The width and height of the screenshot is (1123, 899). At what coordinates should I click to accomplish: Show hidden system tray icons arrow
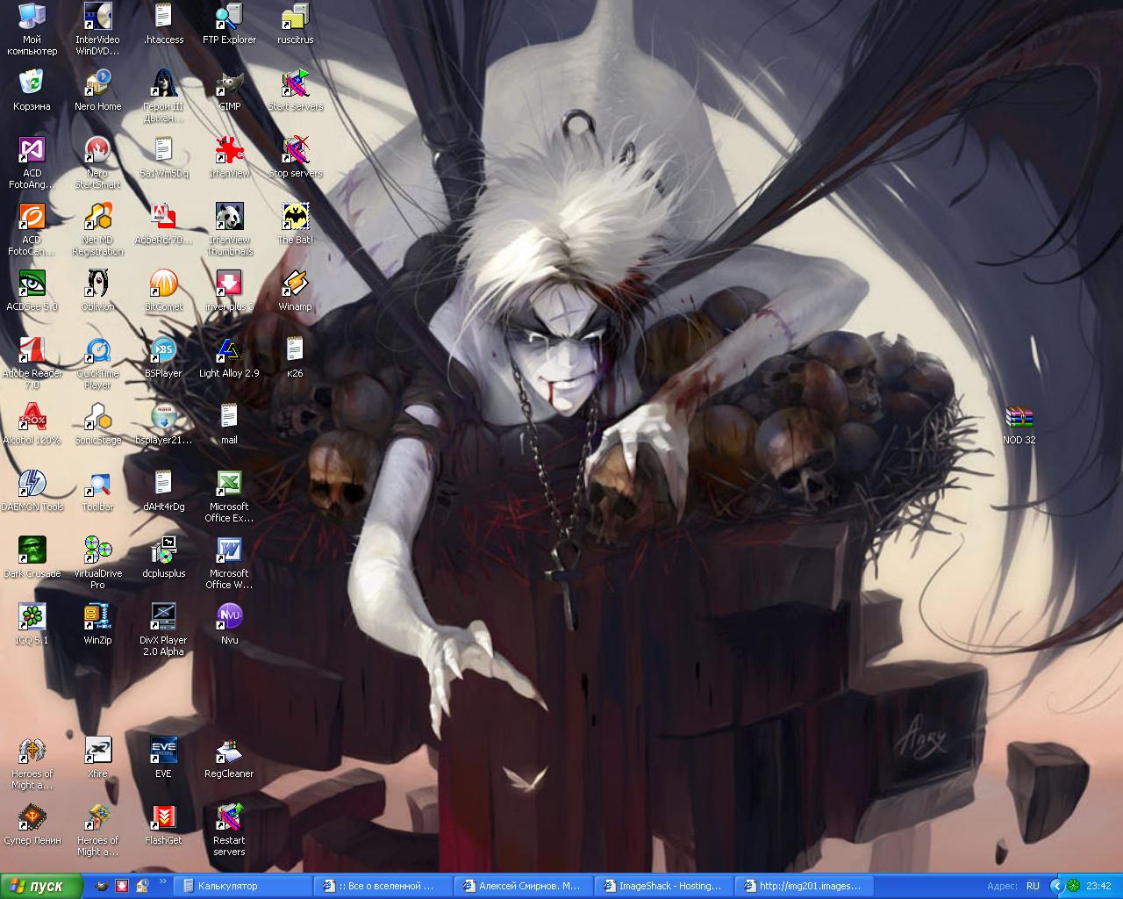1057,886
